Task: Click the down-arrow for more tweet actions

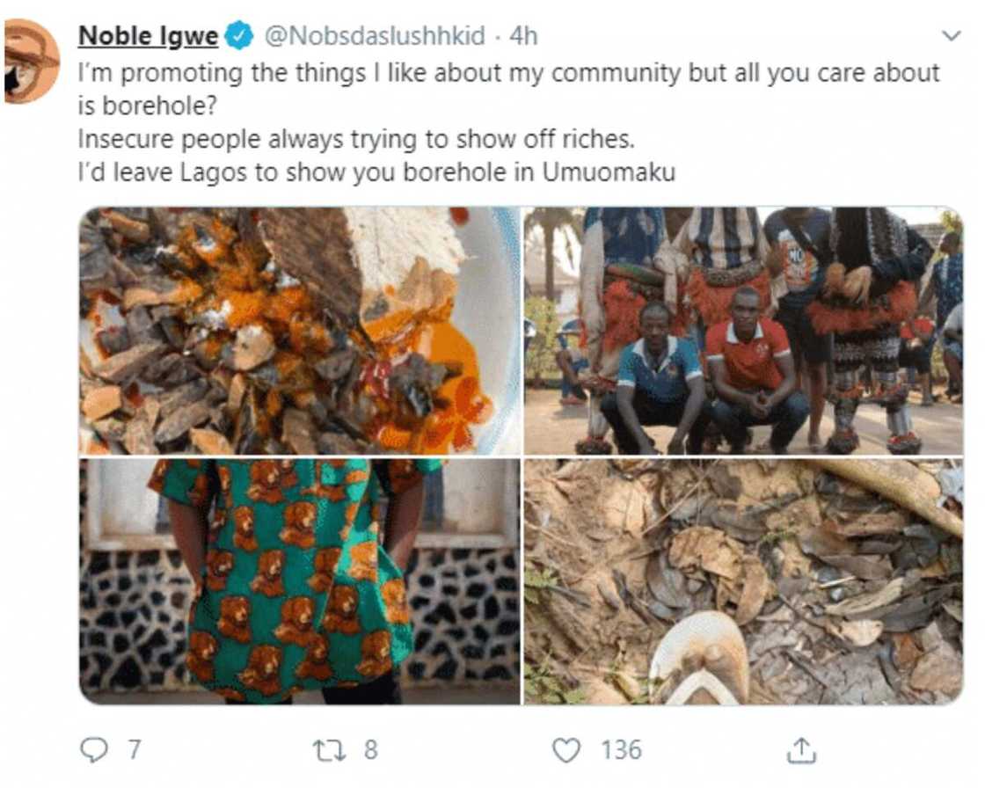Action: coord(951,33)
